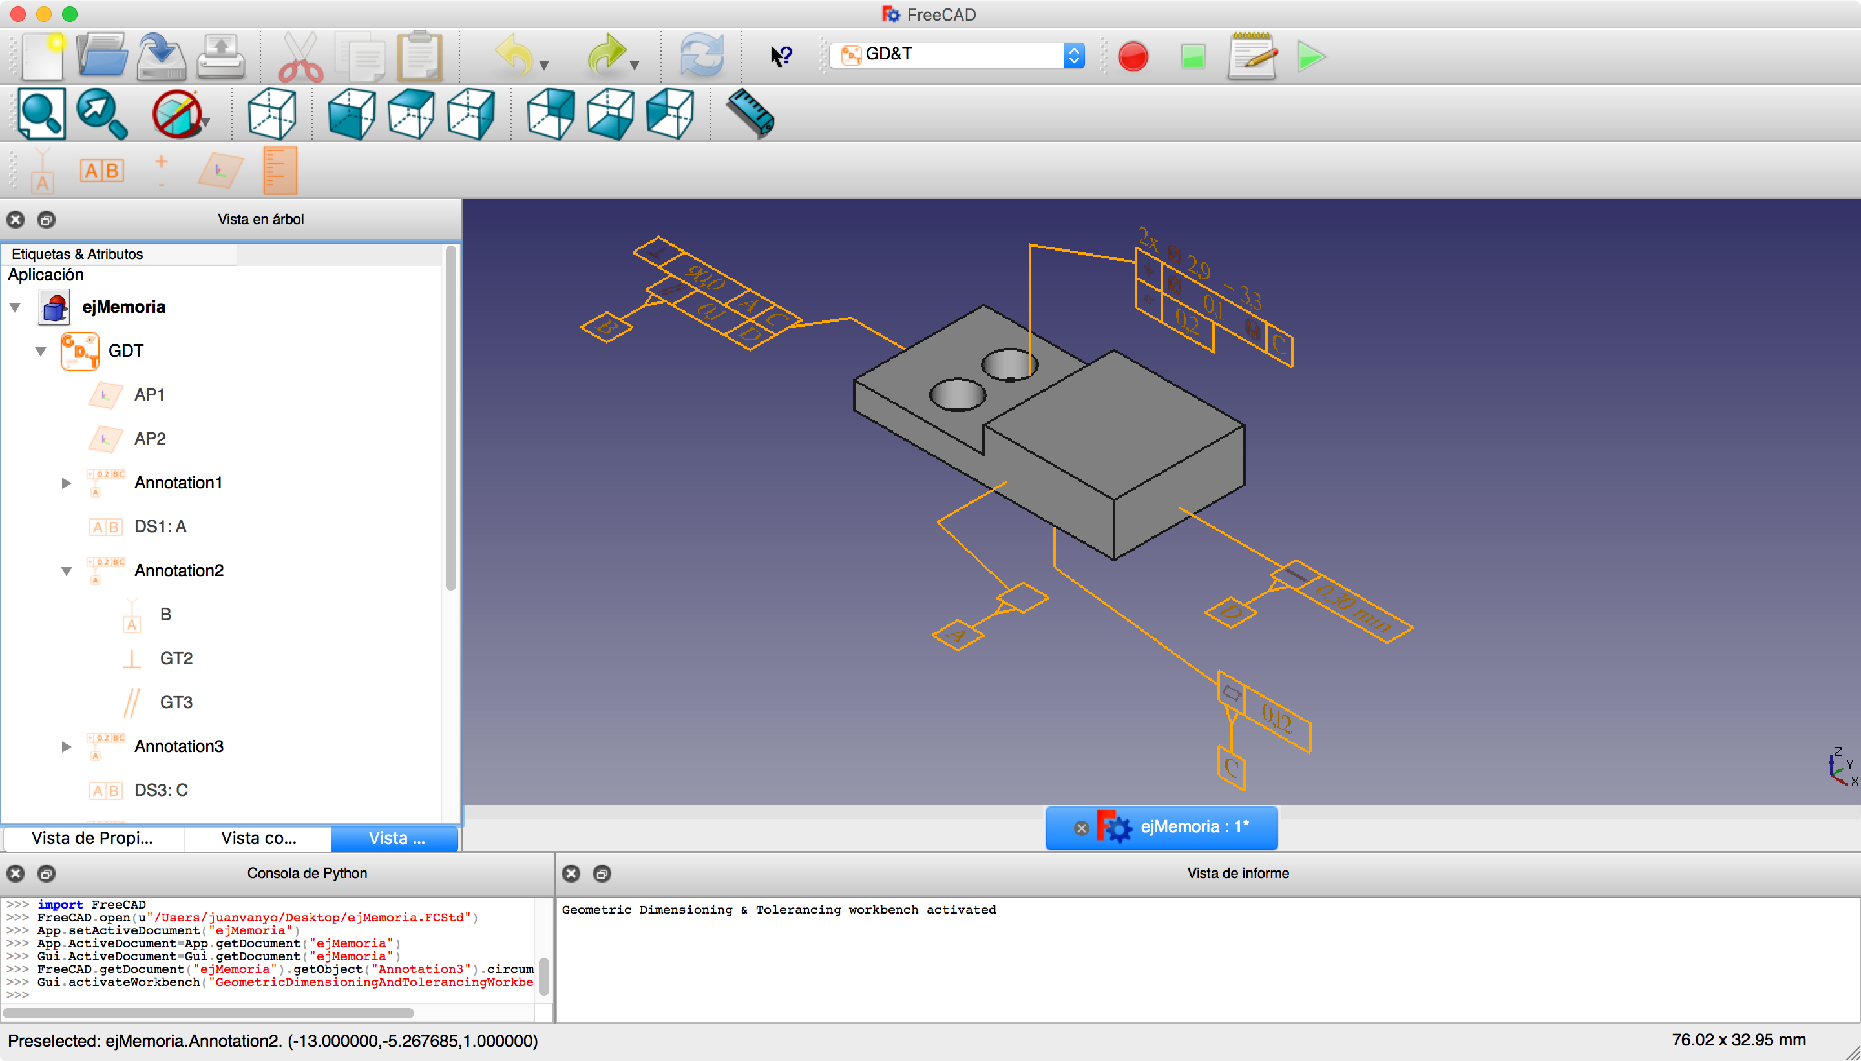Add annotation plane tool
Image resolution: width=1861 pixels, height=1061 pixels.
(220, 171)
